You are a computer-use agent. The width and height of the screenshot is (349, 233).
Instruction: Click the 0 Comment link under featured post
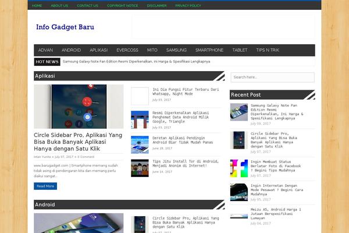(86, 157)
